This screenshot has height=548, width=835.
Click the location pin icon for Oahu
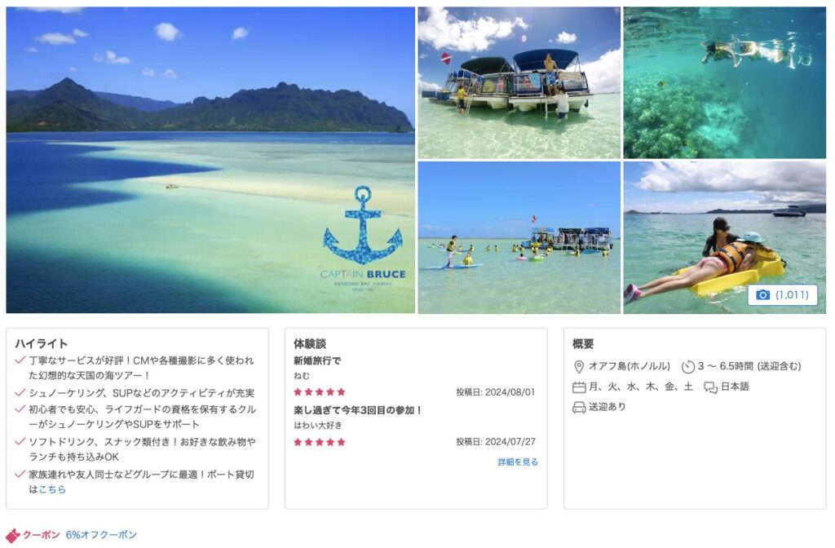pos(578,367)
